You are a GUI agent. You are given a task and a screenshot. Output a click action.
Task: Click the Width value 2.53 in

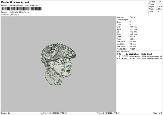[x=159, y=9]
